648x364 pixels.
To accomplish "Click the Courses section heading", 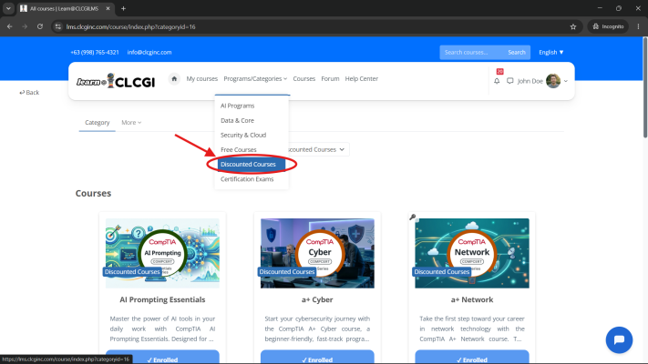I will [93, 193].
